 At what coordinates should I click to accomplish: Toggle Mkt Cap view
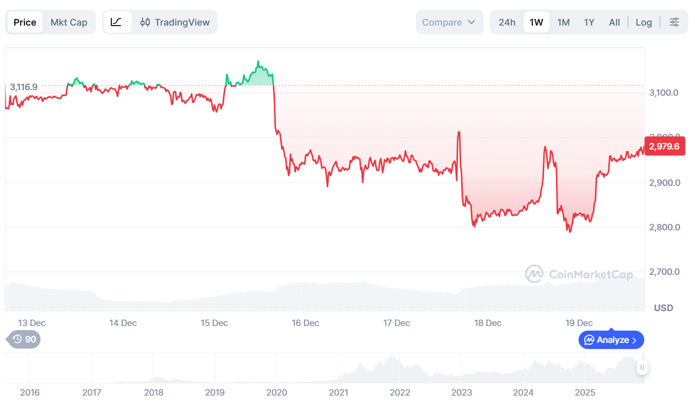pyautogui.click(x=69, y=22)
